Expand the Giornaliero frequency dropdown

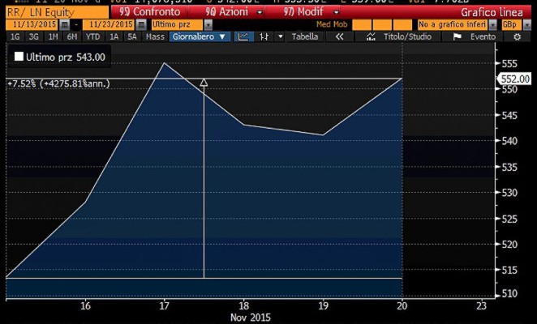click(x=199, y=36)
